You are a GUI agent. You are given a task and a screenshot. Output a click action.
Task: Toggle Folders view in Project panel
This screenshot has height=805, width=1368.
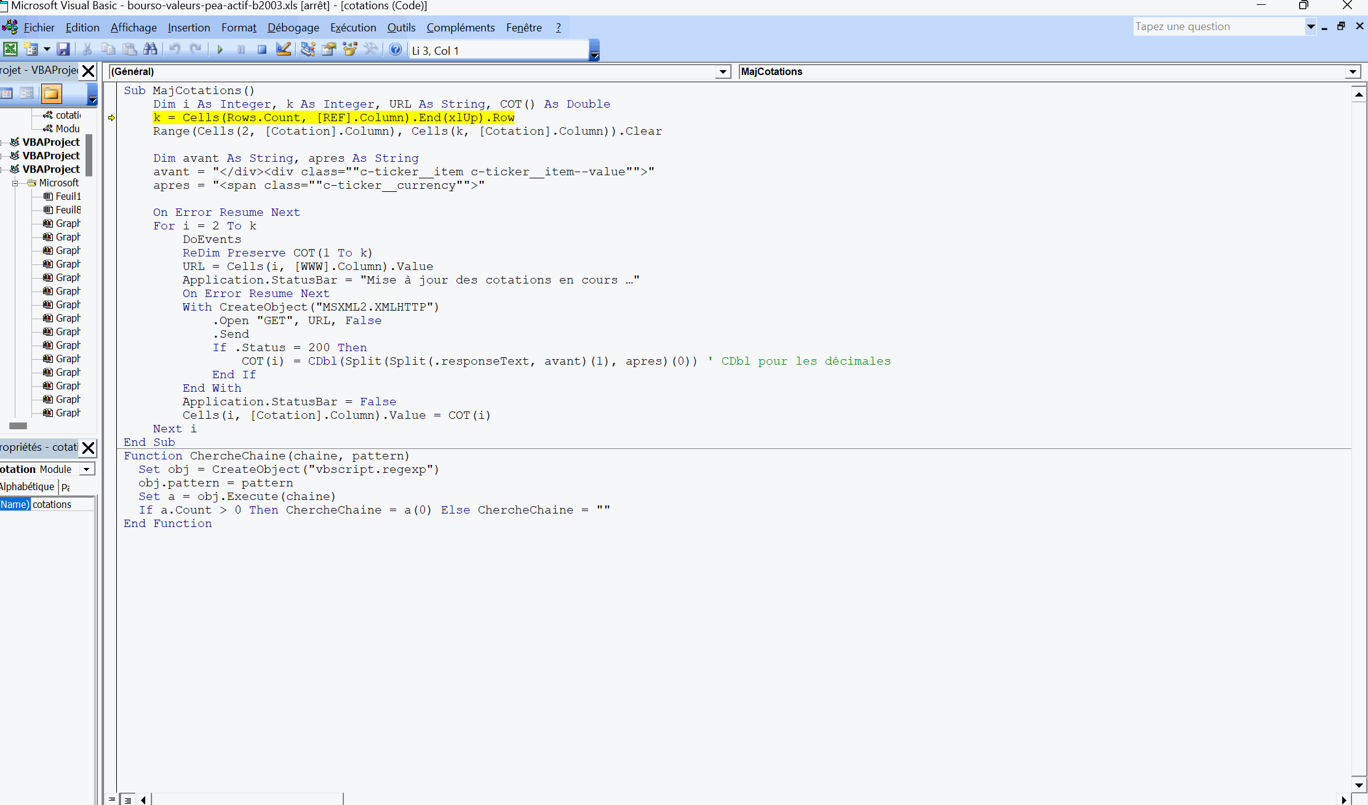point(52,94)
